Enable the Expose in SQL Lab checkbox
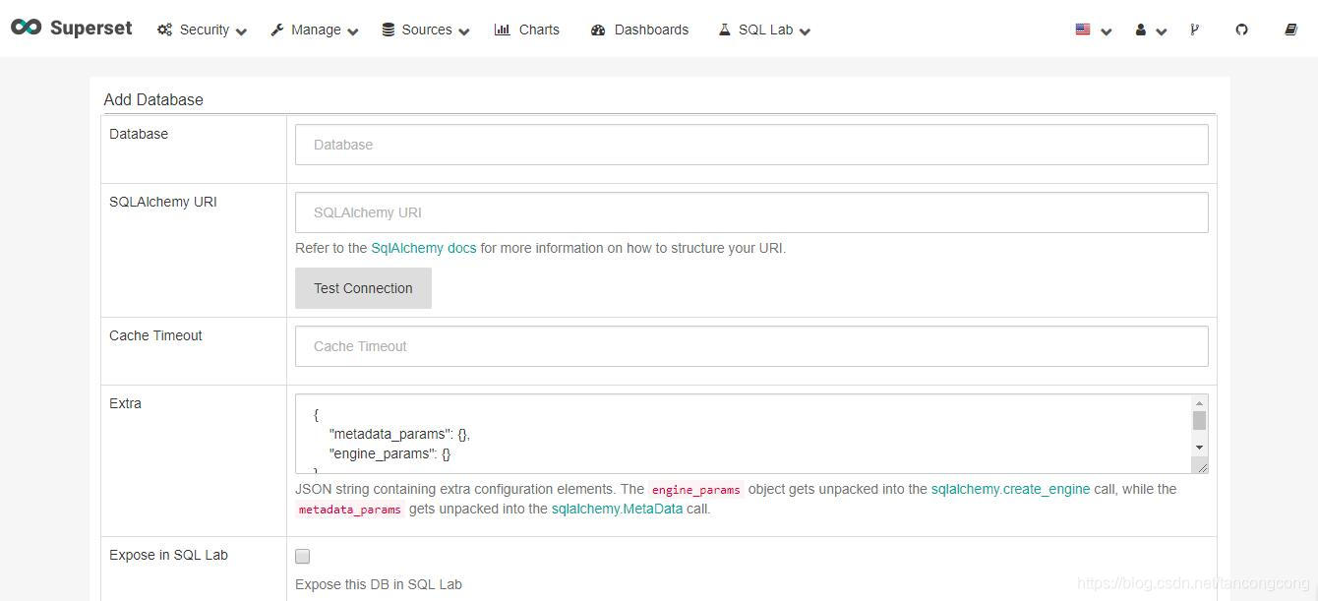Image resolution: width=1318 pixels, height=601 pixels. [x=303, y=557]
